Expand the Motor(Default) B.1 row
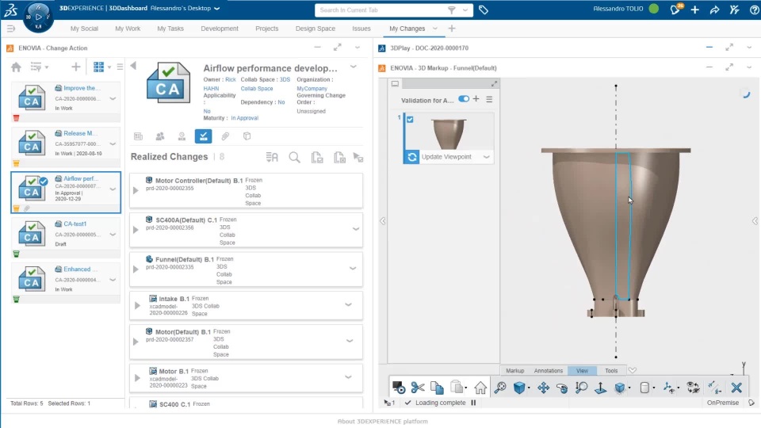Screen dimensions: 761x428 [x=136, y=342]
